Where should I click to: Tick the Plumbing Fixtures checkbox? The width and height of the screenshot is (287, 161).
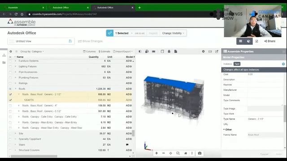tap(10, 78)
